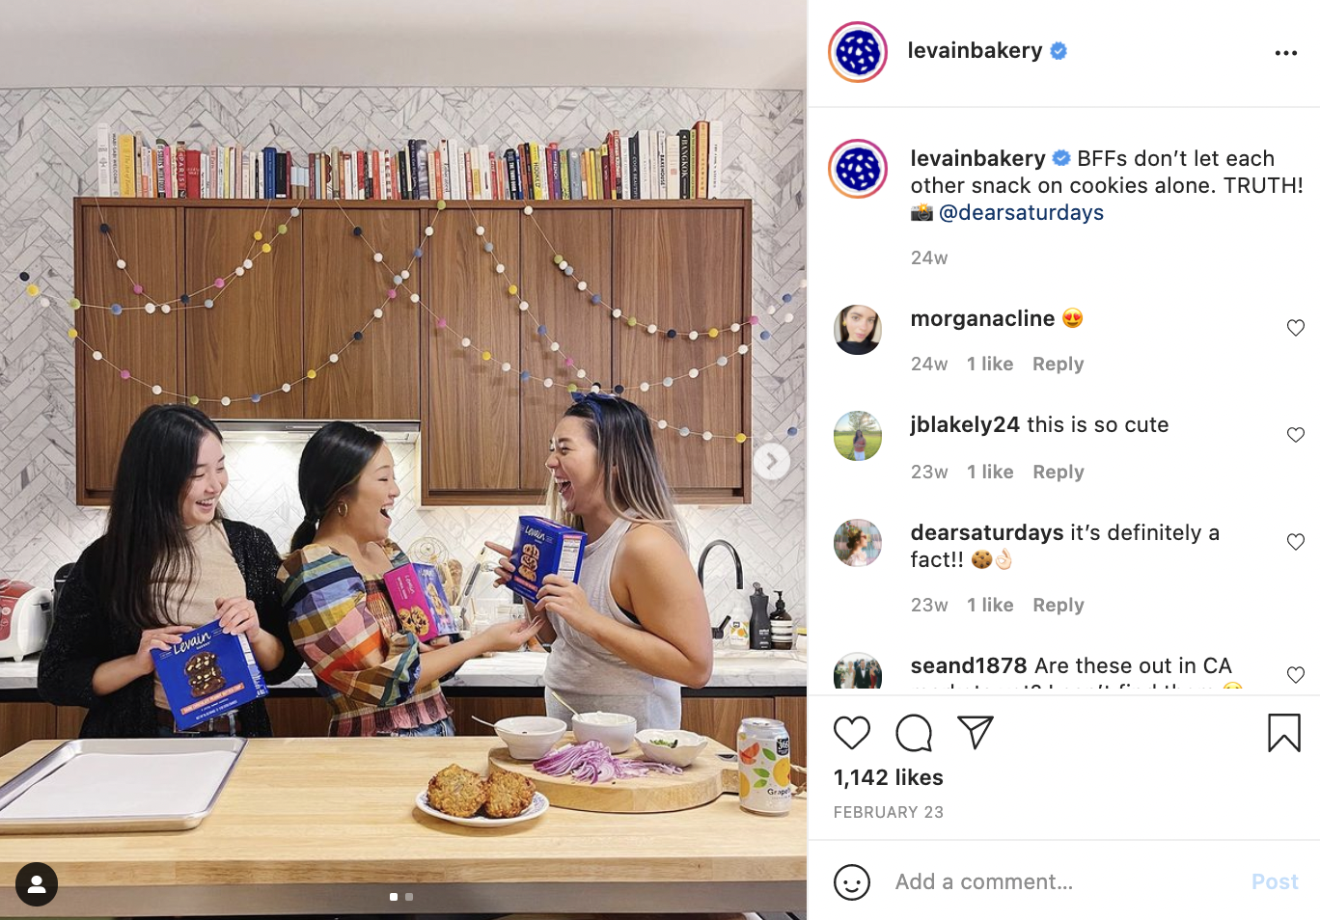Select the second carousel dot indicator

[409, 897]
